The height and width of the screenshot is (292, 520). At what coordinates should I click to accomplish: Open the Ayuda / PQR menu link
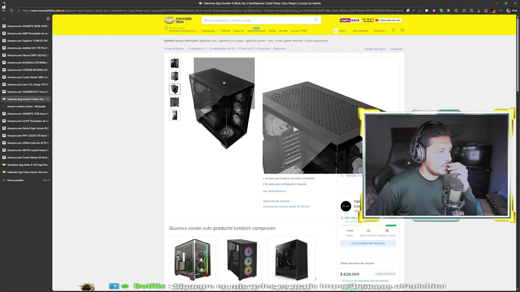click(x=299, y=31)
